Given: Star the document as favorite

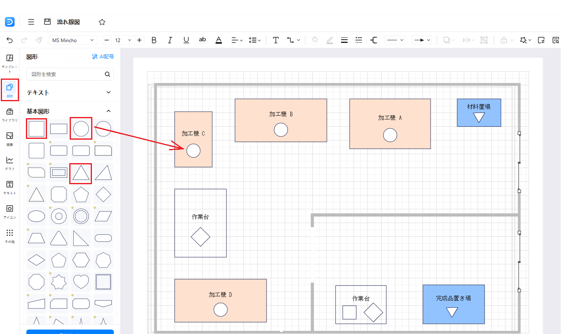Looking at the screenshot, I should 102,22.
